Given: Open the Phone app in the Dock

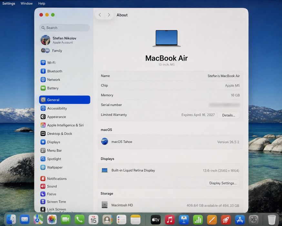Looking at the screenshot, I should click(x=79, y=219).
